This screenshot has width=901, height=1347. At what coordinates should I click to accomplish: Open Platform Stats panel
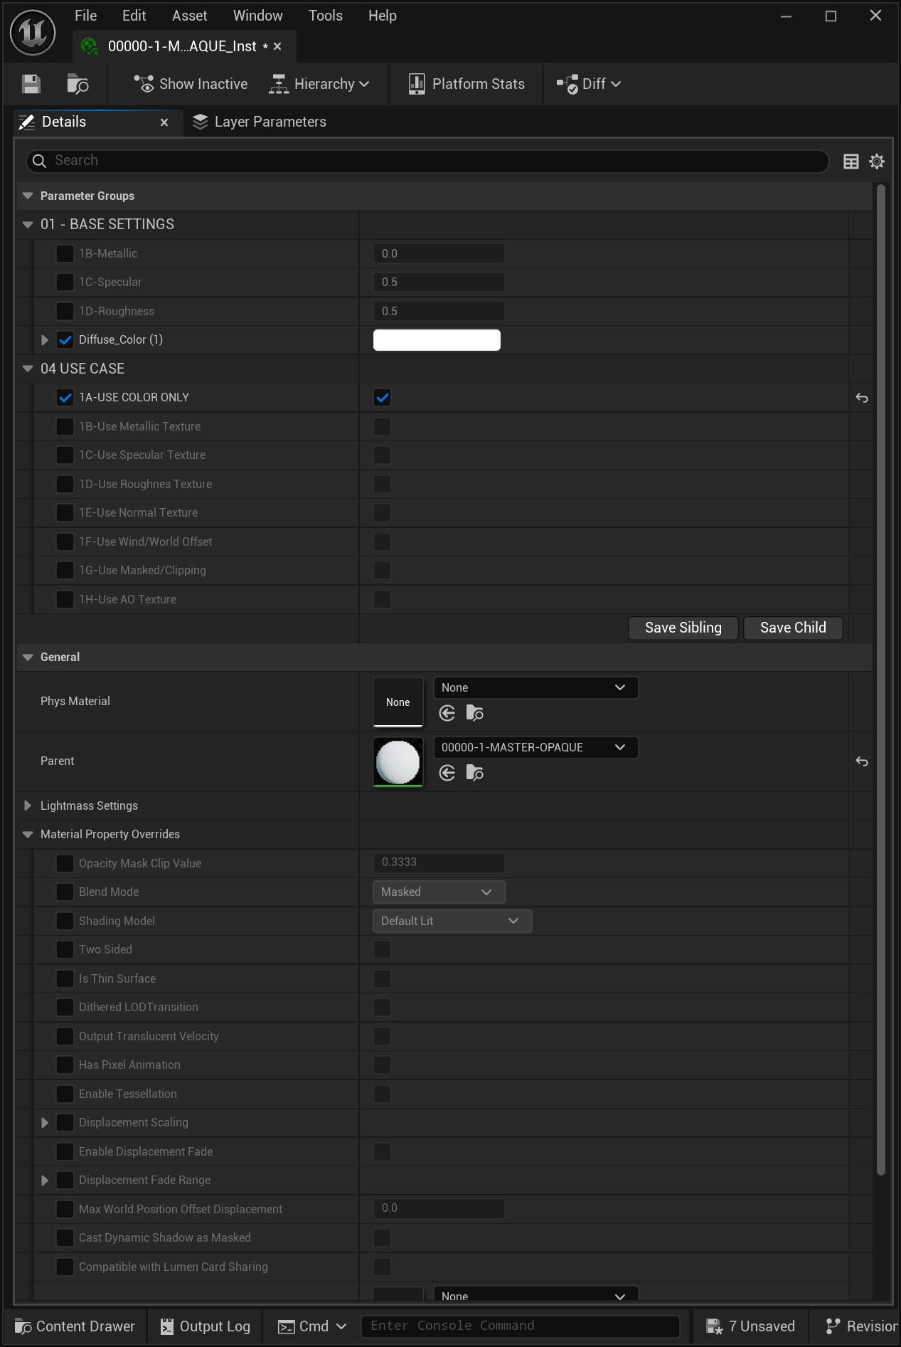(467, 84)
